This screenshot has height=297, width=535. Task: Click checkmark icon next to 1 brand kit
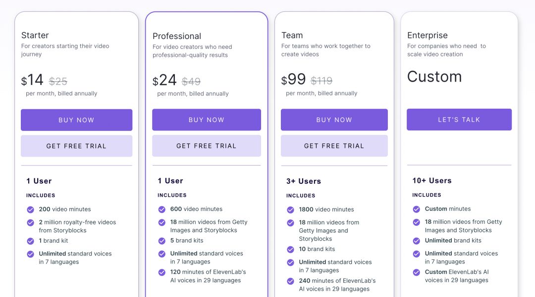(30, 241)
